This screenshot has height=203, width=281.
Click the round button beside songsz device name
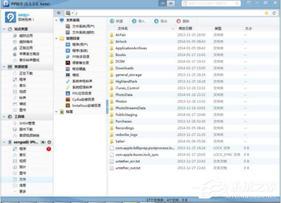click(x=49, y=142)
